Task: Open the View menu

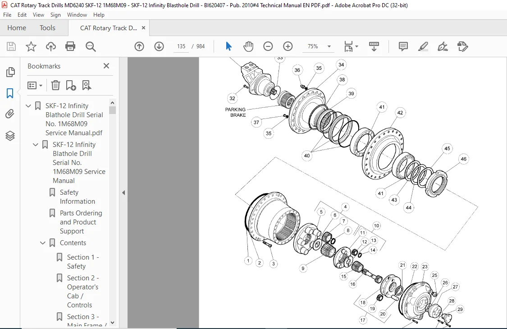Action: tap(38, 15)
